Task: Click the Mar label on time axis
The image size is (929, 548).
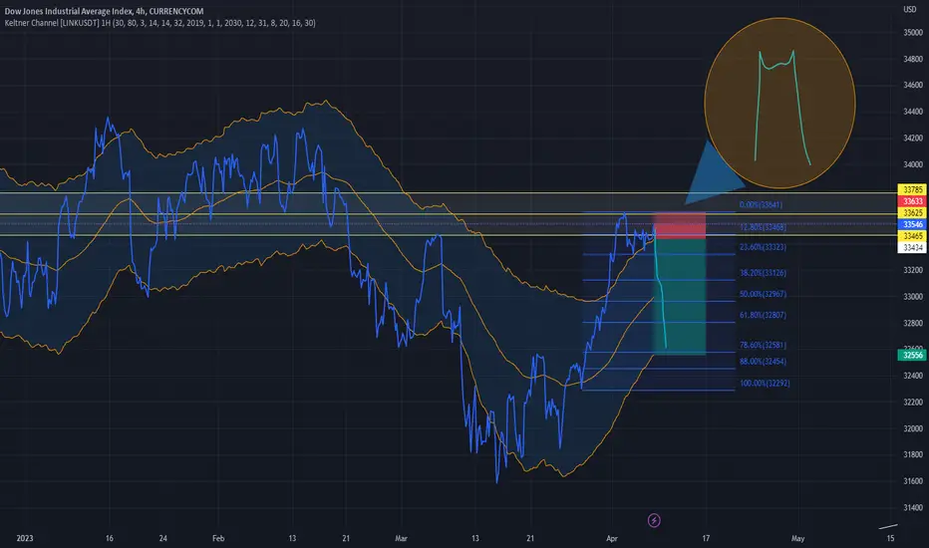Action: pyautogui.click(x=401, y=538)
